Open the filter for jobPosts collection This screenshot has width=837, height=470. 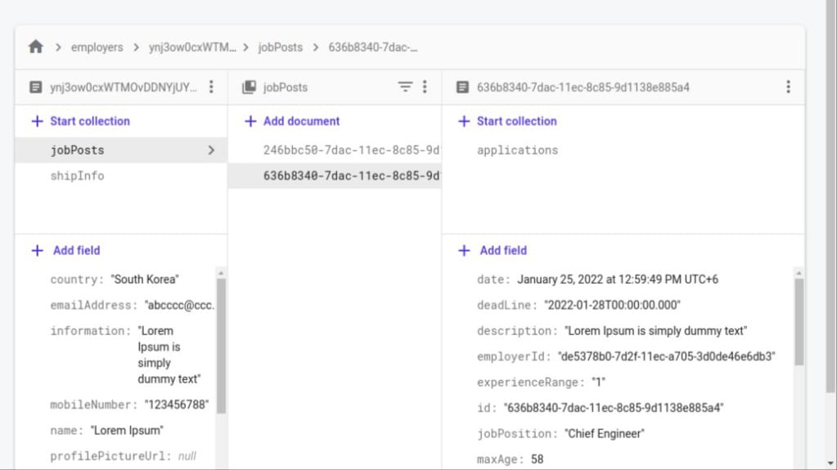[405, 87]
